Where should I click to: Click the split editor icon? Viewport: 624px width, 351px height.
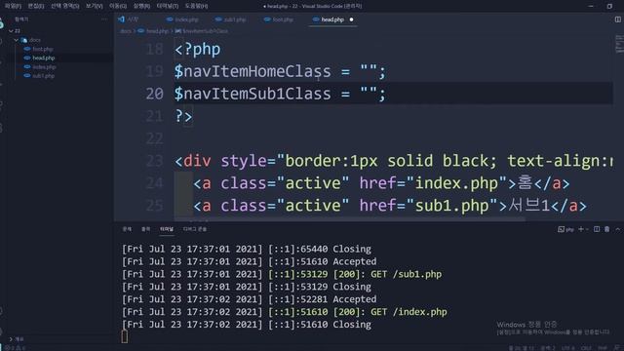coord(617,19)
